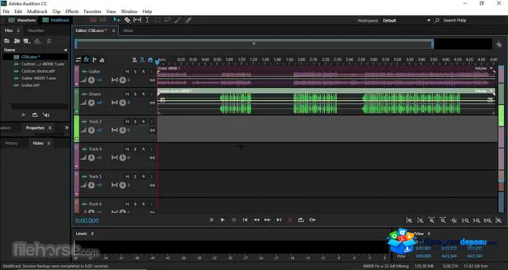Click the 0:00.000 timecode display
The width and height of the screenshot is (508, 270).
[x=87, y=221]
